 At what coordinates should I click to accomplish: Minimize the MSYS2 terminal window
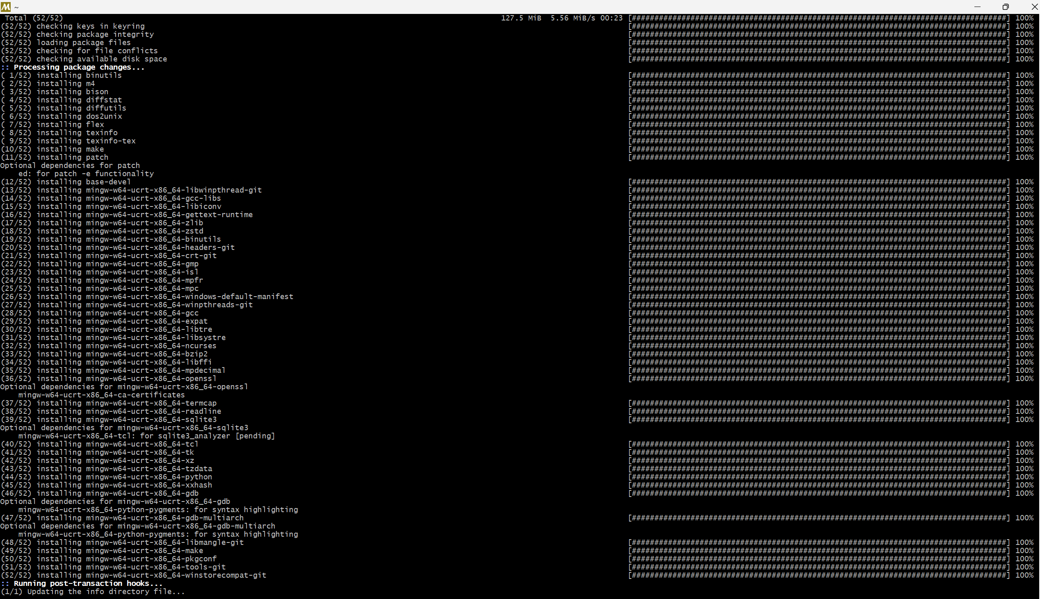(978, 7)
